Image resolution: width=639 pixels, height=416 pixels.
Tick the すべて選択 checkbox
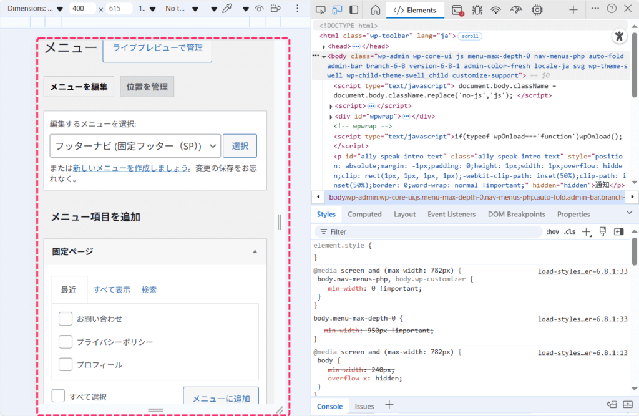click(58, 395)
